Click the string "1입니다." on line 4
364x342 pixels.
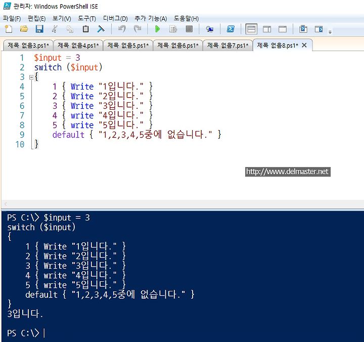121,87
